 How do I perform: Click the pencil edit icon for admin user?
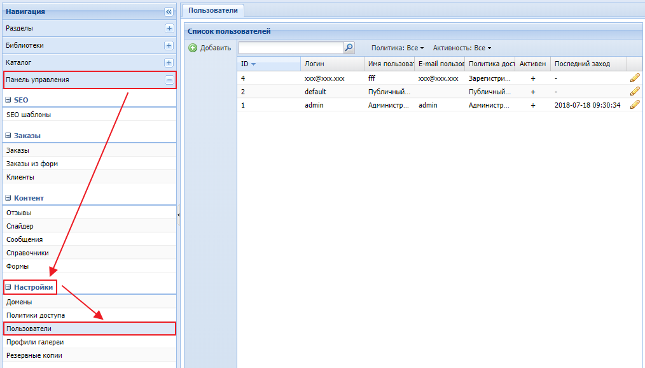click(634, 105)
